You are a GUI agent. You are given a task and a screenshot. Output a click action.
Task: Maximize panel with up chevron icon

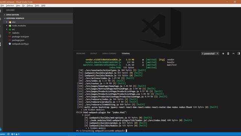coord(233,54)
